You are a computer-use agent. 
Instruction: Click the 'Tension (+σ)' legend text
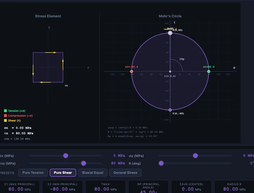[x=17, y=111]
